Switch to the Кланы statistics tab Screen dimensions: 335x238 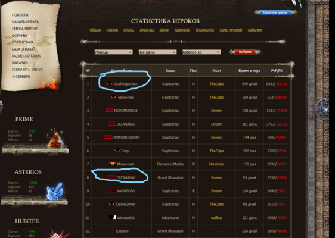129,30
